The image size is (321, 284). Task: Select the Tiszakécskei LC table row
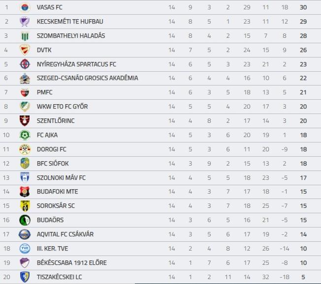(160, 277)
